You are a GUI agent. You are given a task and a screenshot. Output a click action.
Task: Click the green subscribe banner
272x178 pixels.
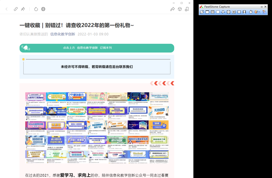(x=97, y=48)
